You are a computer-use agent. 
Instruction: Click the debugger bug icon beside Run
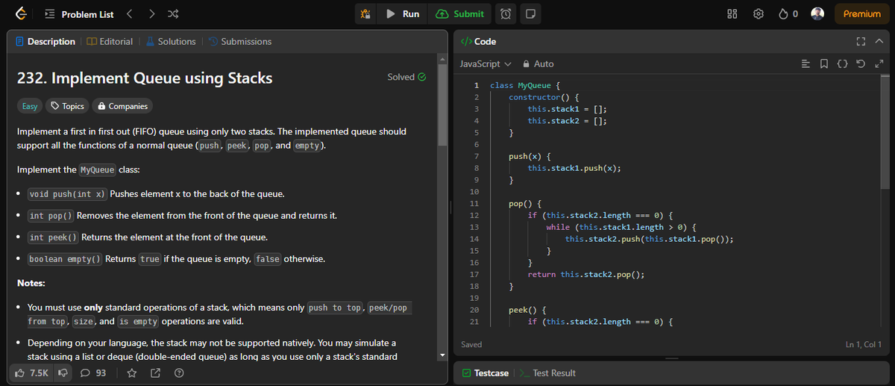(x=365, y=14)
